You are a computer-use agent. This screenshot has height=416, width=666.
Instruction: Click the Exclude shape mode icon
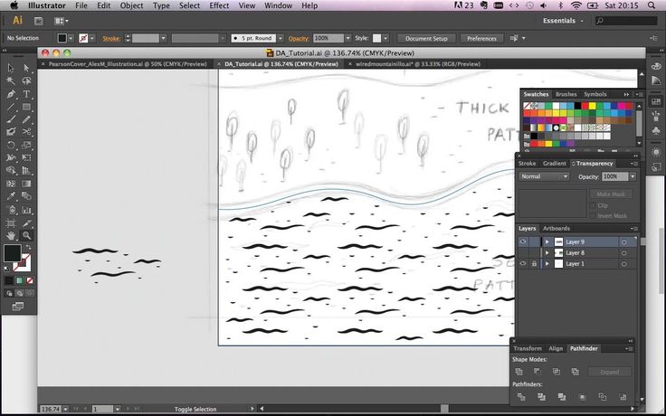pyautogui.click(x=576, y=372)
